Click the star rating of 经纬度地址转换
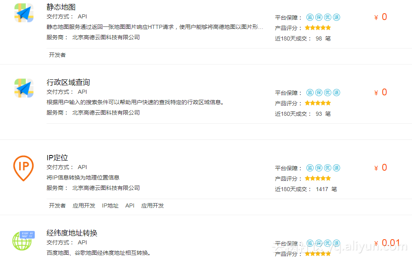This screenshot has width=412, height=258. [x=318, y=254]
